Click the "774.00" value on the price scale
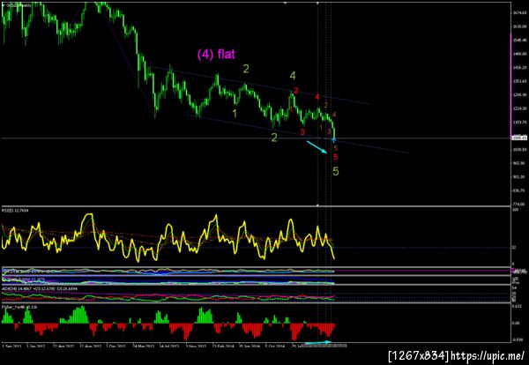This screenshot has width=529, height=365. point(518,204)
